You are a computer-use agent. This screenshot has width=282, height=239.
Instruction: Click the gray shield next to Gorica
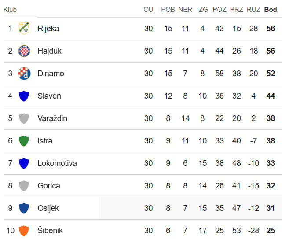point(24,186)
